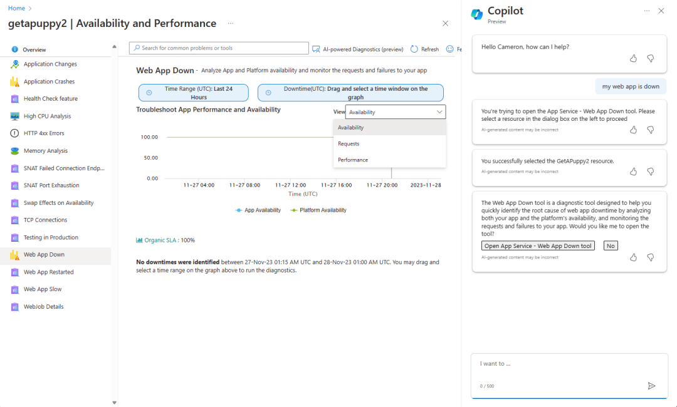677x407 pixels.
Task: Choose Performance in the View list
Action: (353, 160)
